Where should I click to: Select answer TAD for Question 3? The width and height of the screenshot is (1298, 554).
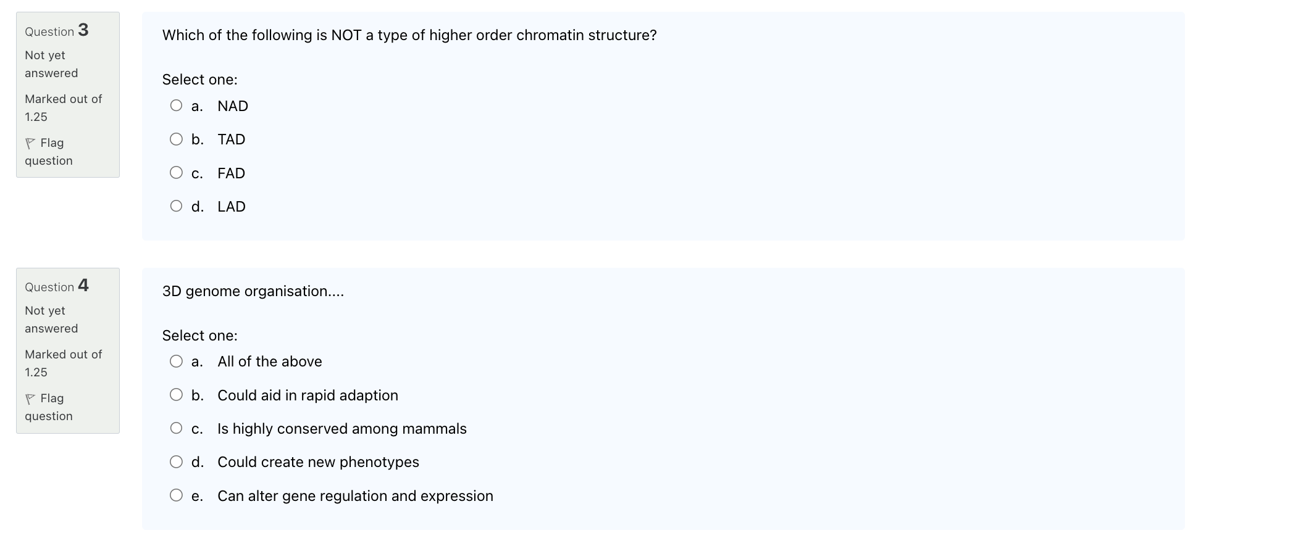point(177,138)
